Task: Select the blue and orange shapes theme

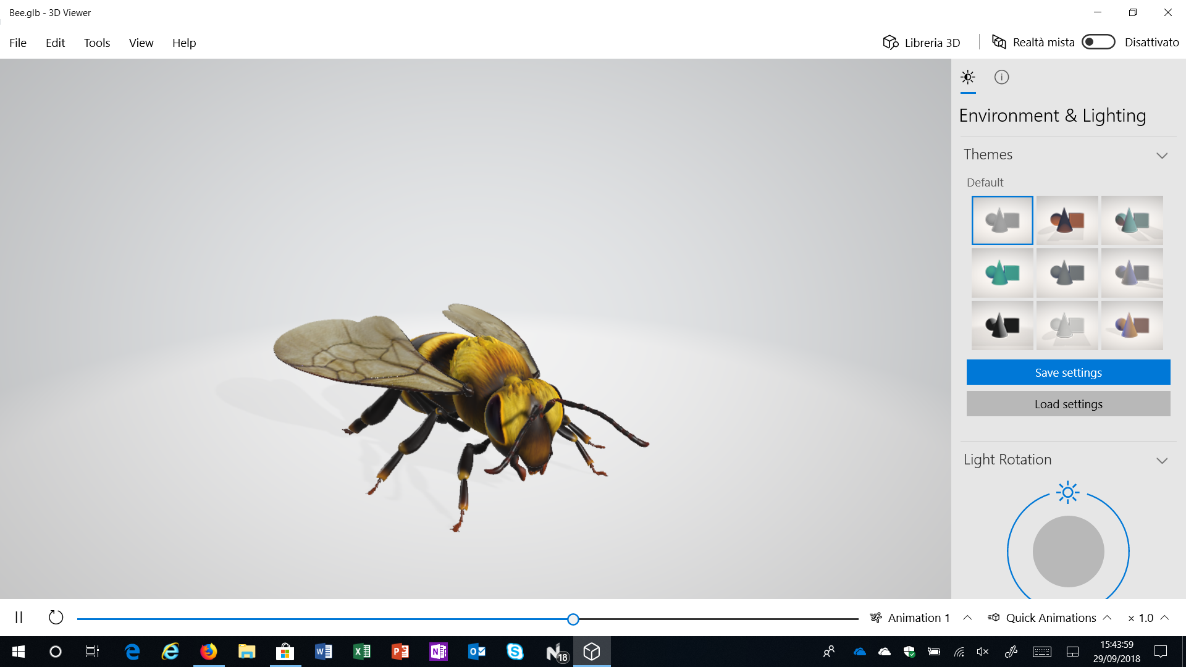Action: tap(1132, 325)
